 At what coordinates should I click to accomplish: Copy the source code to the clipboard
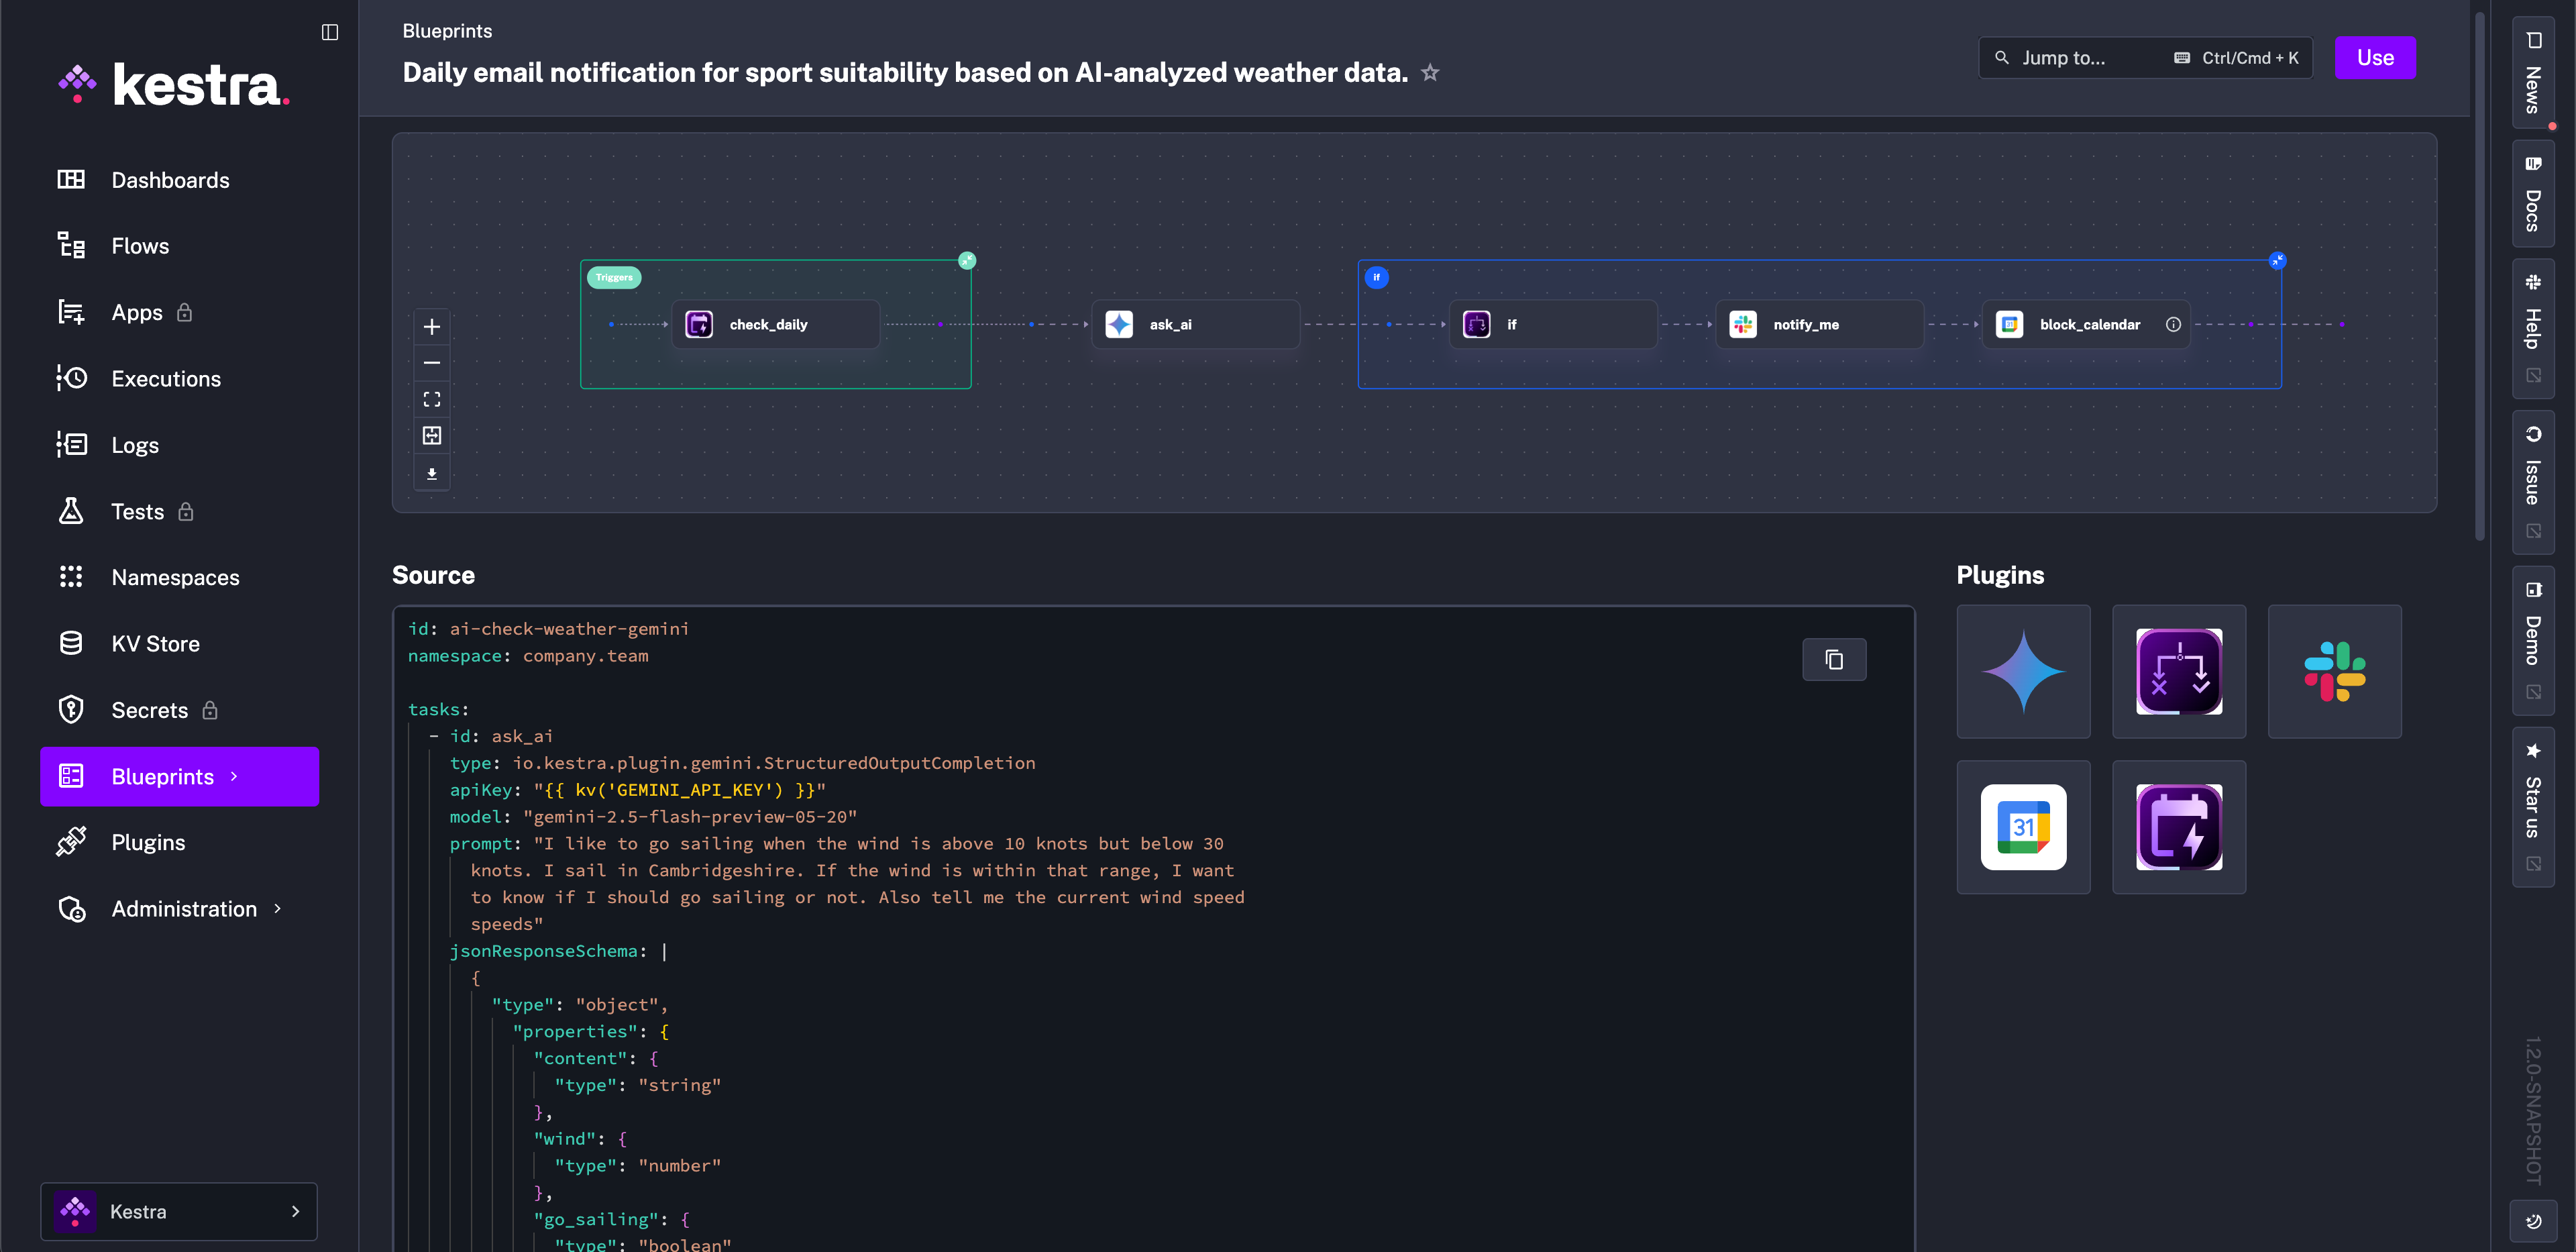(x=1833, y=659)
